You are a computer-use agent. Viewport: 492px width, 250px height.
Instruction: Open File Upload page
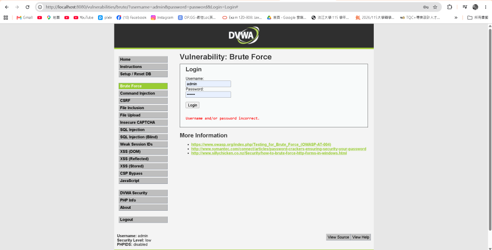(143, 115)
